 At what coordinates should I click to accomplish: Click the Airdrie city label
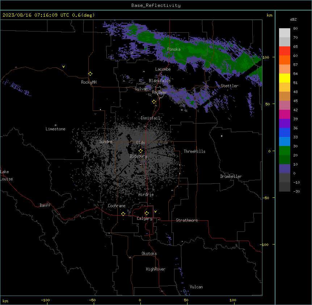click(x=146, y=195)
